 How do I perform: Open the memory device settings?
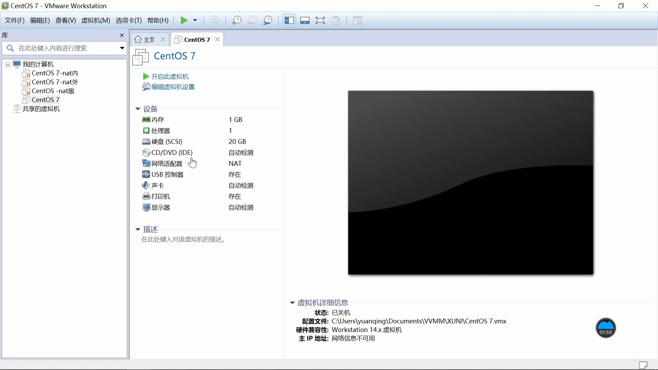[x=157, y=120]
